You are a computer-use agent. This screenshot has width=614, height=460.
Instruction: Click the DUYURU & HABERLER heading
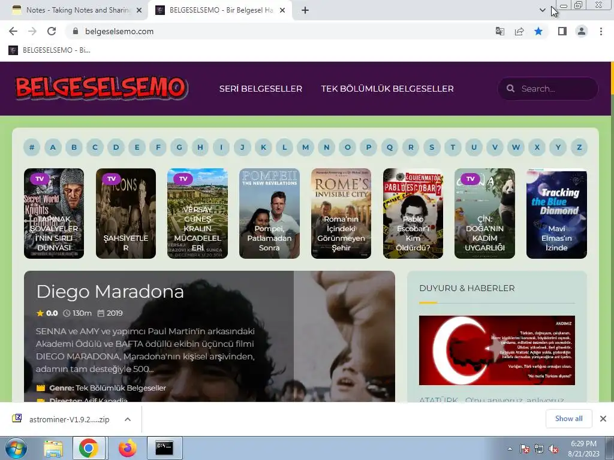coord(466,288)
